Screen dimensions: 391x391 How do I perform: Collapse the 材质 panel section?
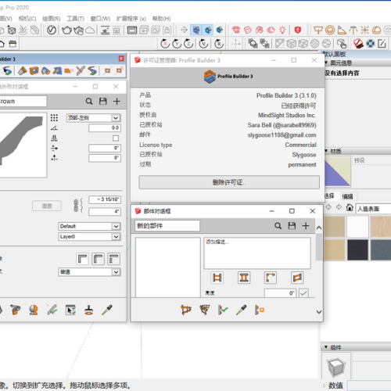tap(326, 151)
